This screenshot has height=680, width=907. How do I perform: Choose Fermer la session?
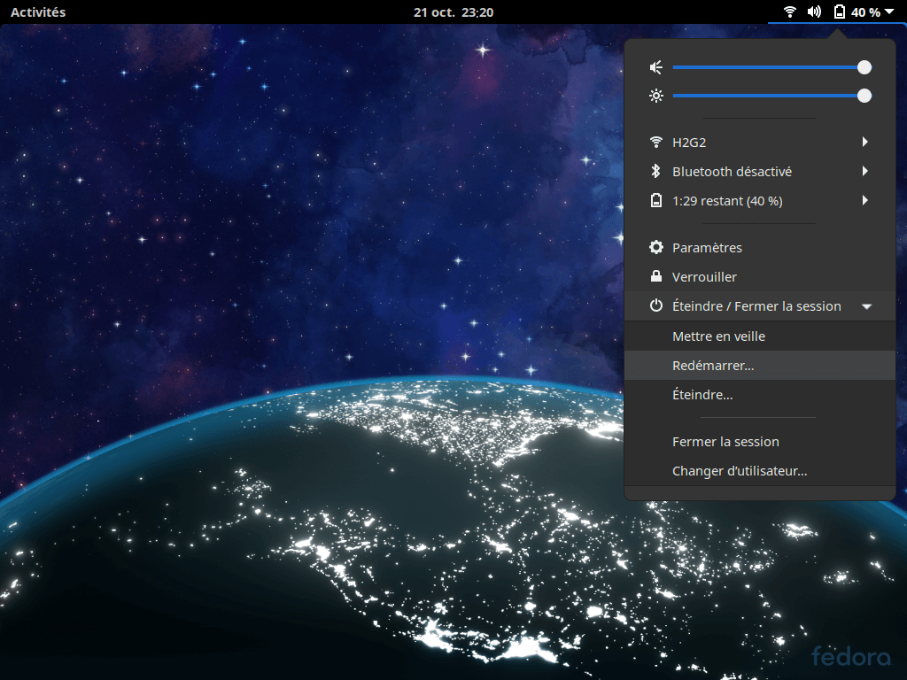point(760,442)
